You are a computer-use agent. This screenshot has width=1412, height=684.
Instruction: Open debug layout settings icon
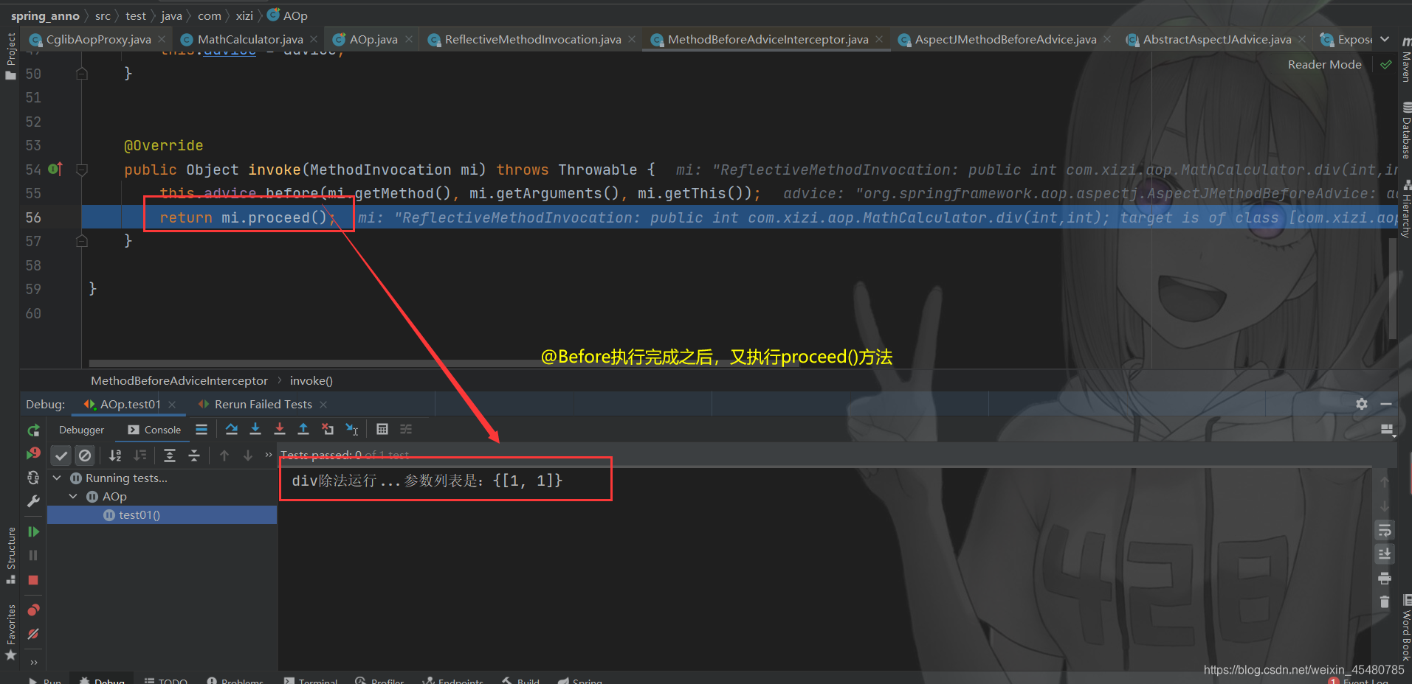pyautogui.click(x=1387, y=430)
